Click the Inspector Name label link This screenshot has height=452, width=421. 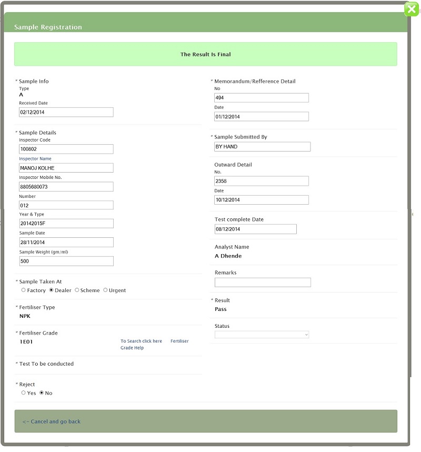(x=35, y=158)
